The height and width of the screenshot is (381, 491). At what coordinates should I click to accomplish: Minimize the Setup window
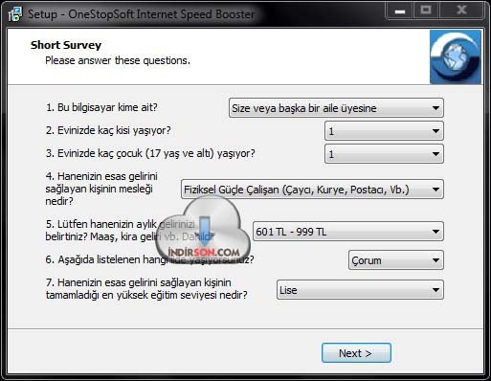[400, 11]
